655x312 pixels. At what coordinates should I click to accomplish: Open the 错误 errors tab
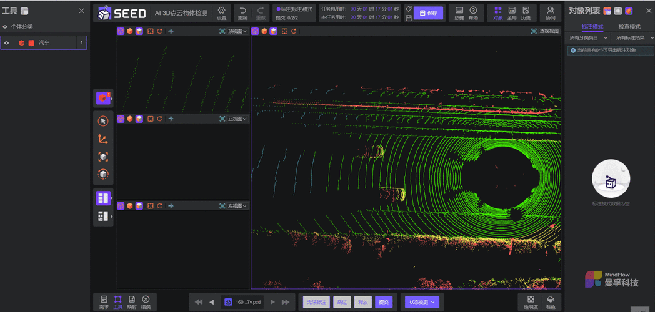tap(146, 301)
